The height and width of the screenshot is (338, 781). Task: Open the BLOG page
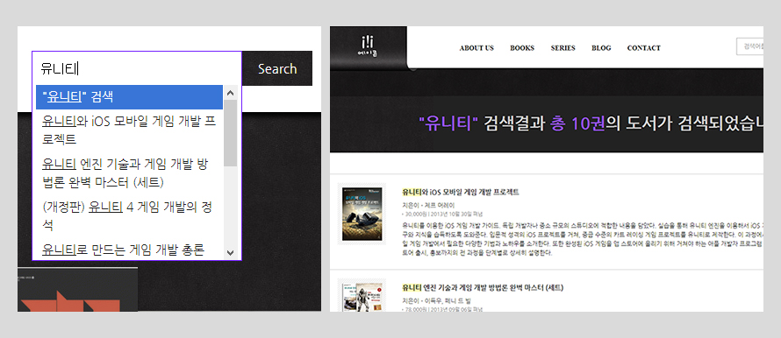pyautogui.click(x=601, y=48)
